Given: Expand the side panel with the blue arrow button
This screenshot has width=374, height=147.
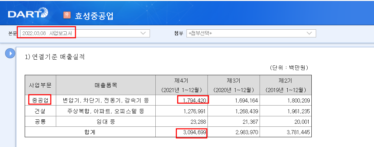Looking at the screenshot, I should pyautogui.click(x=10, y=54).
